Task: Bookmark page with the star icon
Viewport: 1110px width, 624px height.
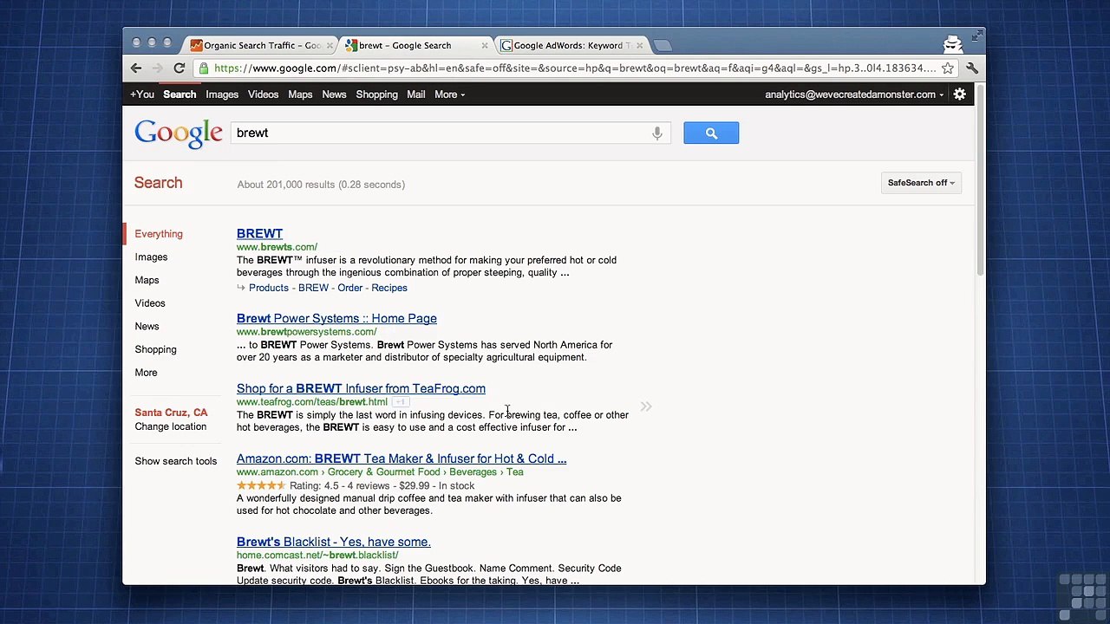Action: tap(948, 68)
